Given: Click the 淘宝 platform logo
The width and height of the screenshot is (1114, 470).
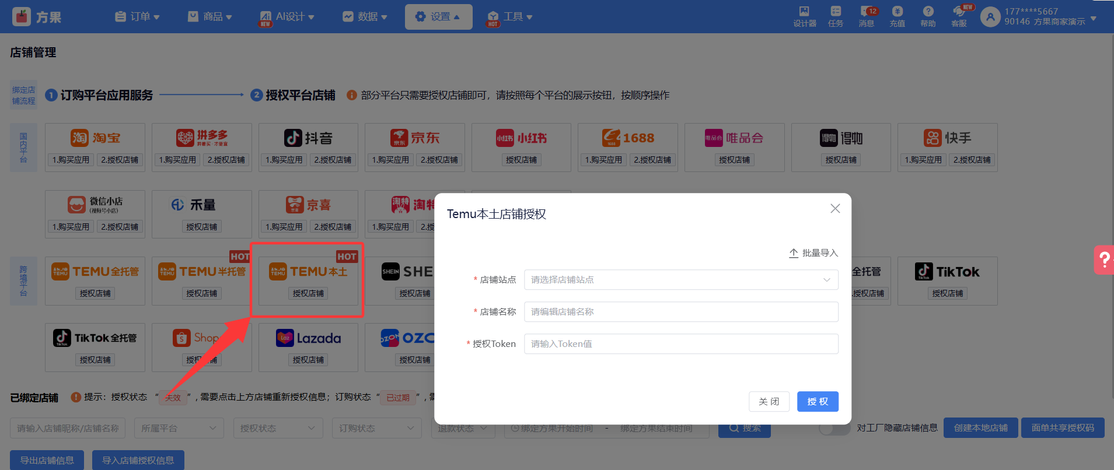Looking at the screenshot, I should (x=95, y=138).
